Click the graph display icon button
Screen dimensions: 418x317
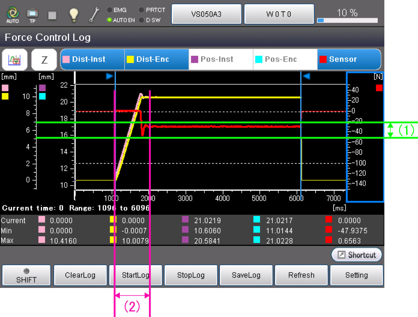click(x=15, y=60)
